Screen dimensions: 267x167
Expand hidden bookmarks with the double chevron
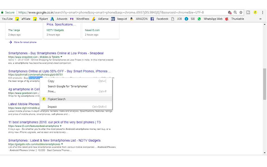260,19
